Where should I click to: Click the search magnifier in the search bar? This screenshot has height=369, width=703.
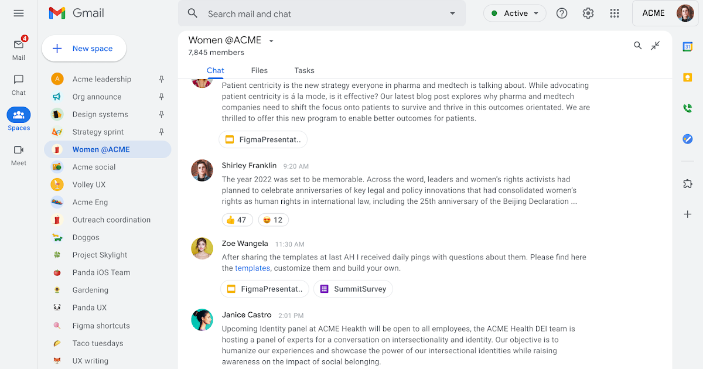click(x=192, y=13)
